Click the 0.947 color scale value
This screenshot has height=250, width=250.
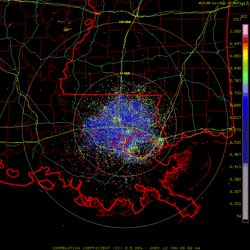coord(235,44)
